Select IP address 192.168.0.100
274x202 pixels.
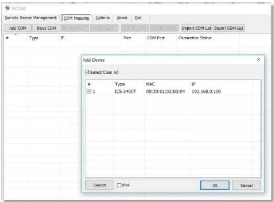pyautogui.click(x=206, y=91)
